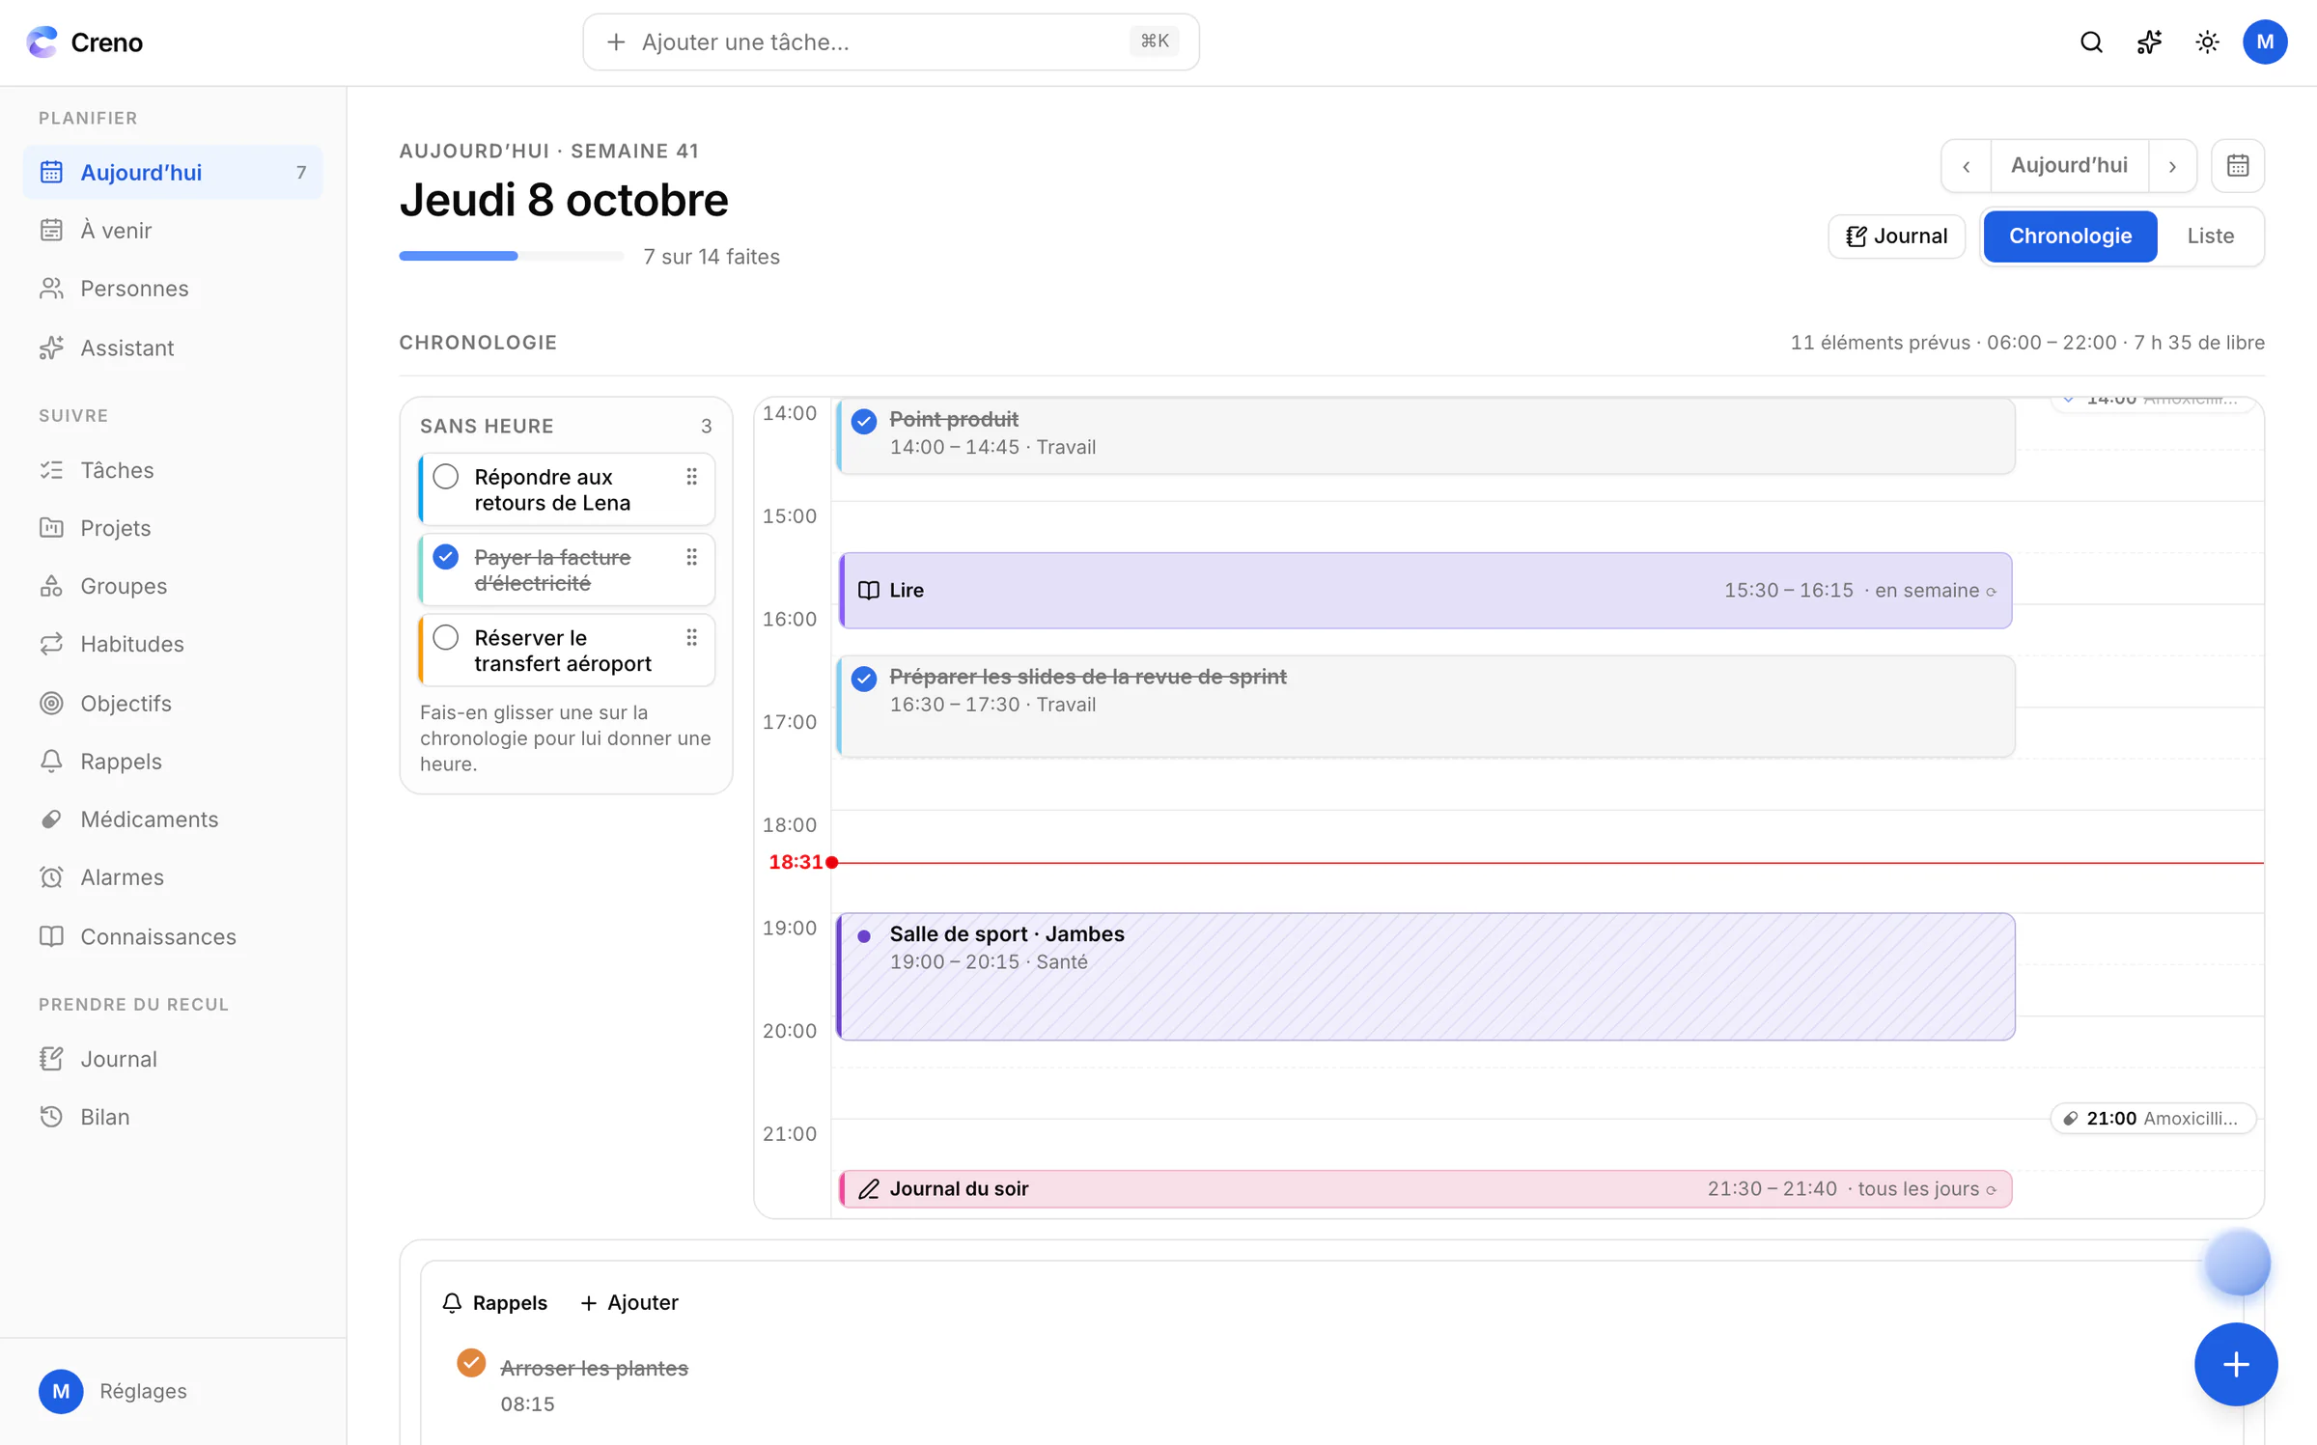The height and width of the screenshot is (1445, 2317).
Task: Uncheck the Arroser les plantes reminder
Action: click(x=471, y=1363)
